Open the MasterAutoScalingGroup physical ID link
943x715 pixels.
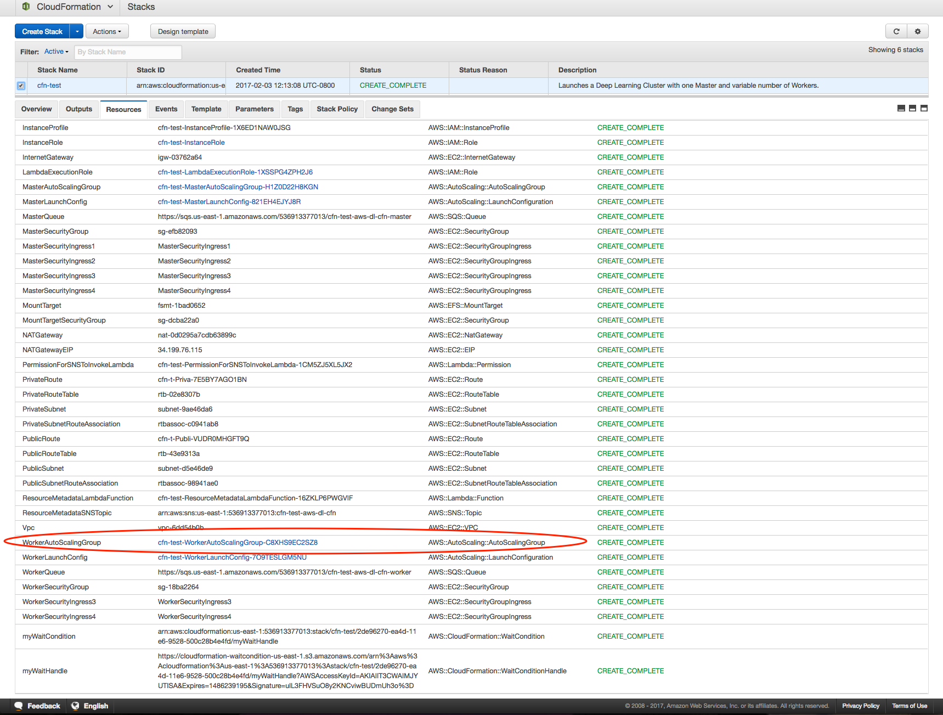pyautogui.click(x=238, y=187)
